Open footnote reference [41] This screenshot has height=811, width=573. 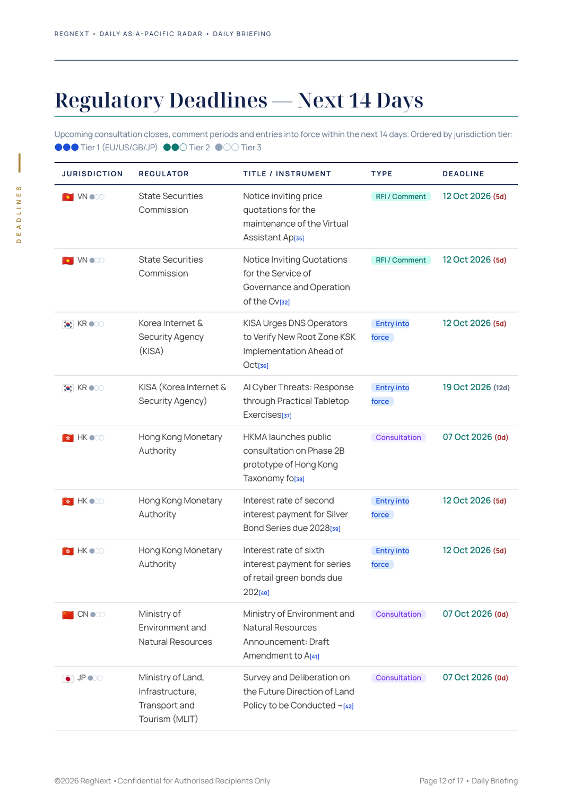tap(315, 657)
